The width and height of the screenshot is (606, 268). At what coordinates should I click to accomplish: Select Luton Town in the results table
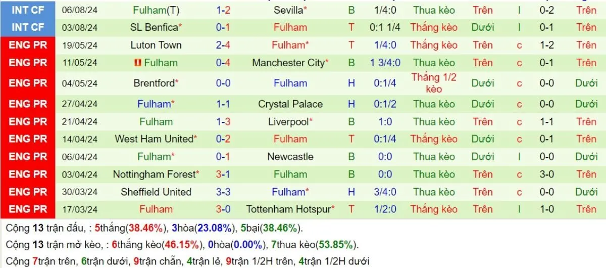click(x=156, y=45)
